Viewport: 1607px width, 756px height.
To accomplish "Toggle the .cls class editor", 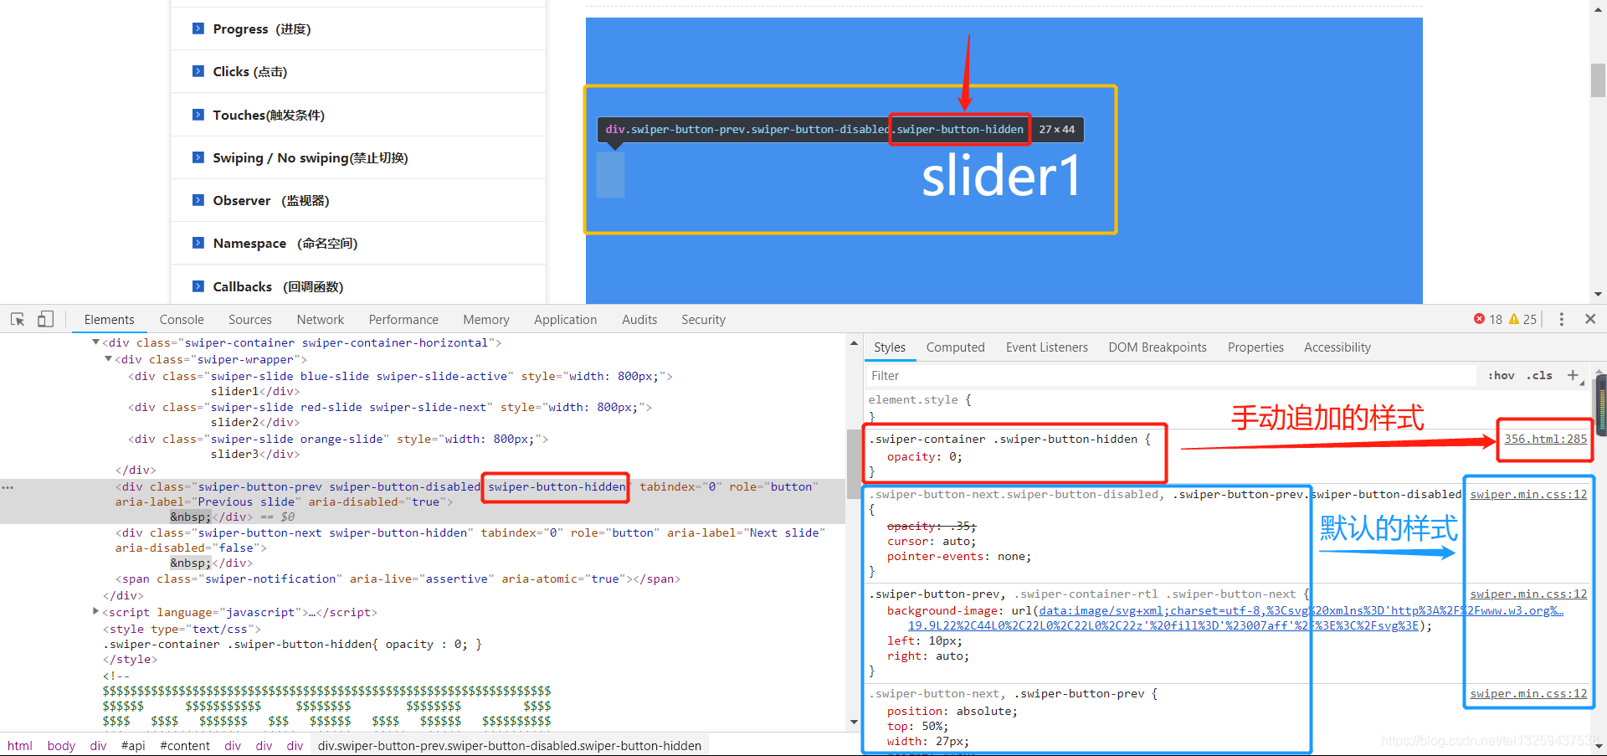I will pos(1540,376).
